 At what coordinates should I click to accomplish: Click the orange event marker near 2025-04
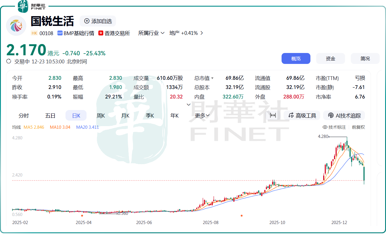point(82,215)
